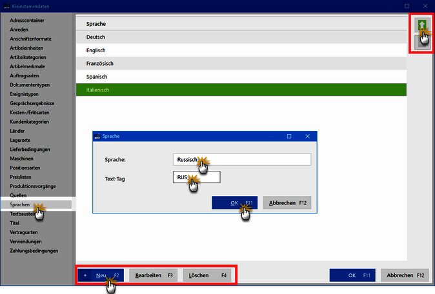Click main window Abbrechen F12 button
The width and height of the screenshot is (435, 294).
click(x=405, y=275)
